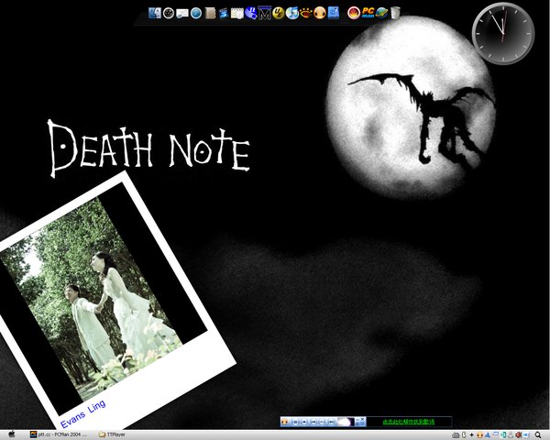Open the PCMan application from dock
Screen dimensions: 550x440
[x=368, y=13]
